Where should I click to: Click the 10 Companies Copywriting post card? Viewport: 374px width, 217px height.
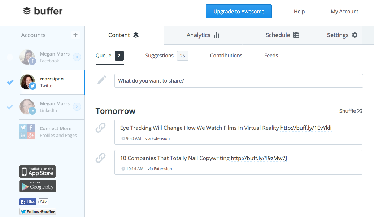pos(238,163)
